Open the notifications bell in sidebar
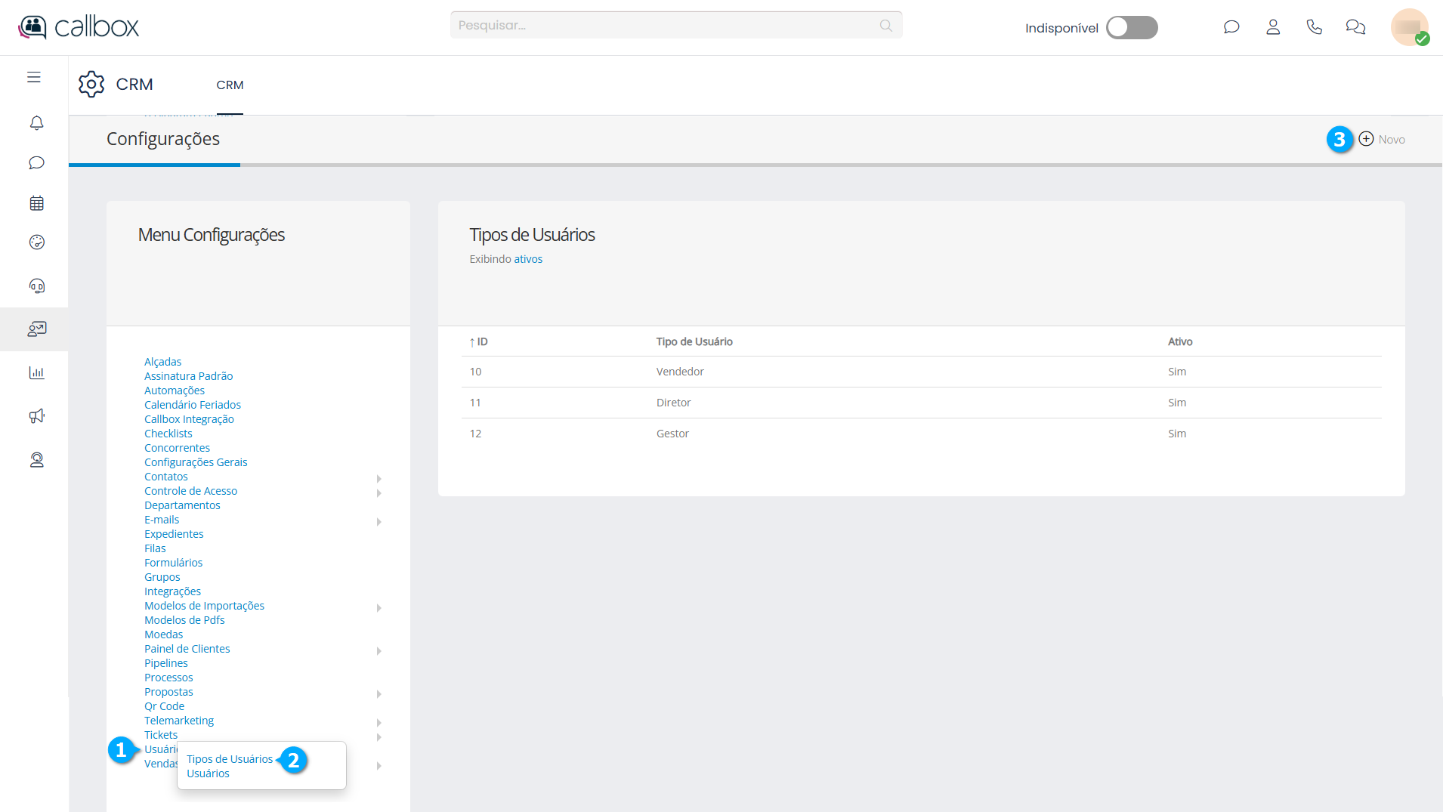The width and height of the screenshot is (1443, 812). 36,122
